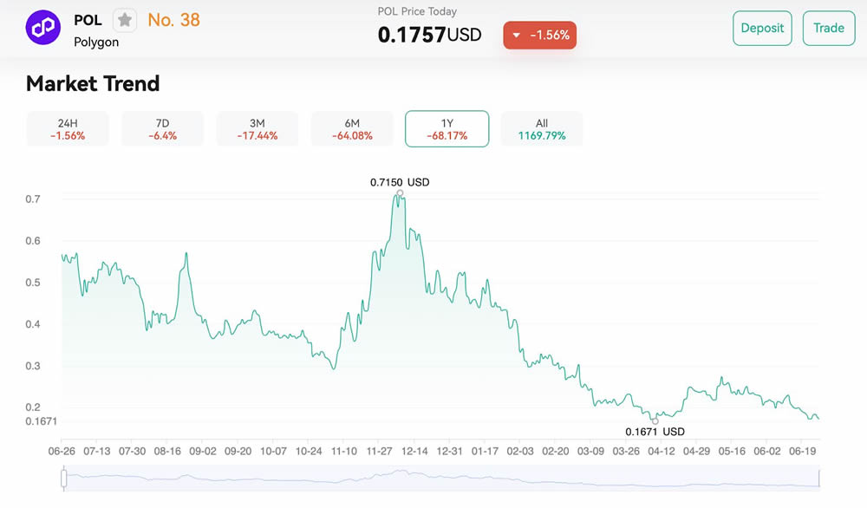Click the chart line near 08-16 spike

tap(186, 254)
